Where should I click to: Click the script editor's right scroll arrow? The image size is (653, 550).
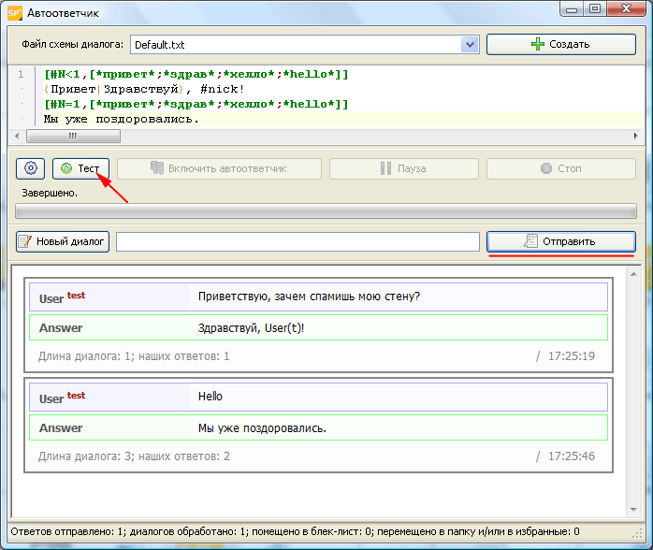coord(635,136)
